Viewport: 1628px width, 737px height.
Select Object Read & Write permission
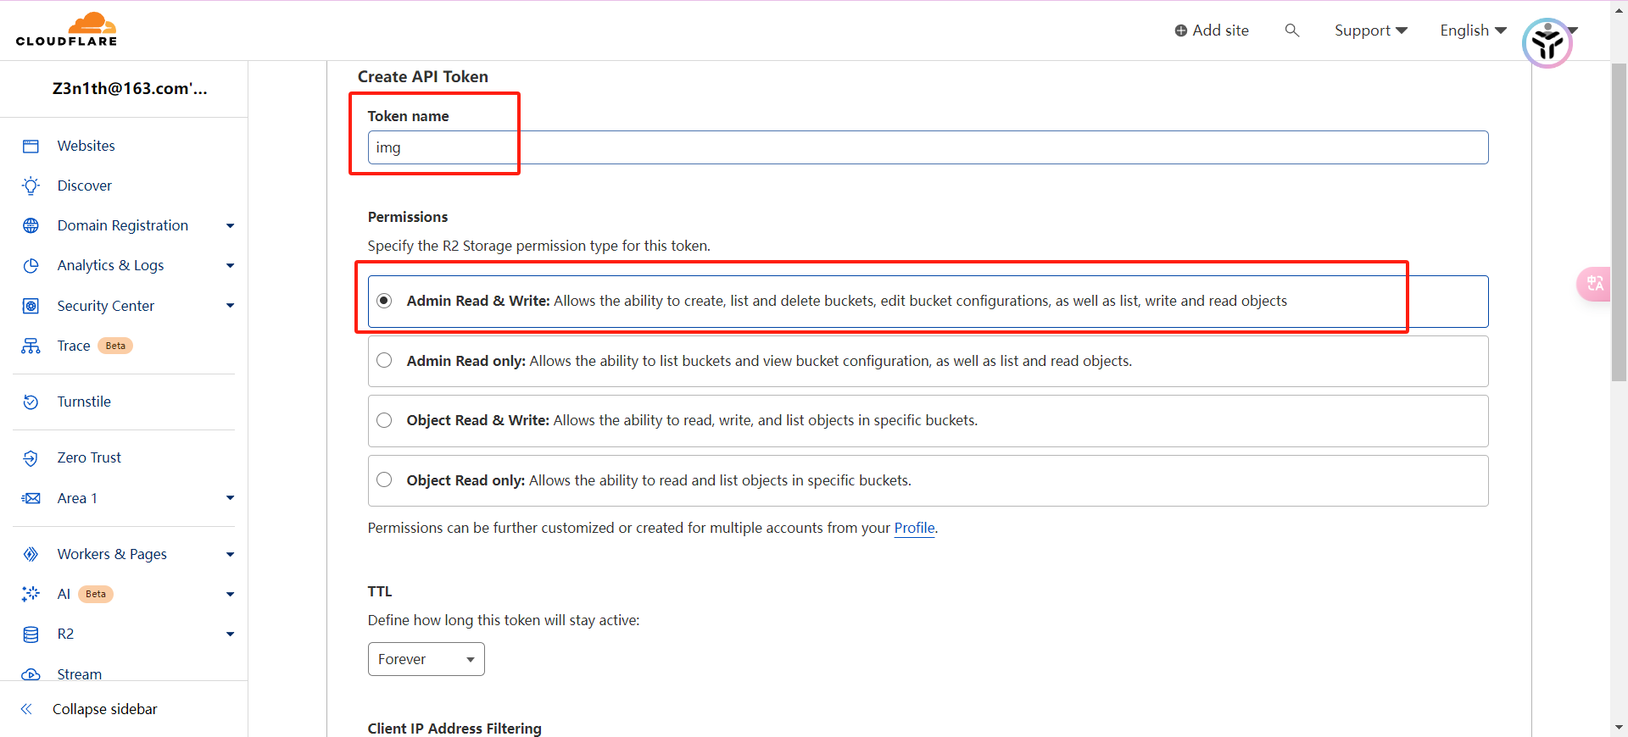pyautogui.click(x=384, y=421)
